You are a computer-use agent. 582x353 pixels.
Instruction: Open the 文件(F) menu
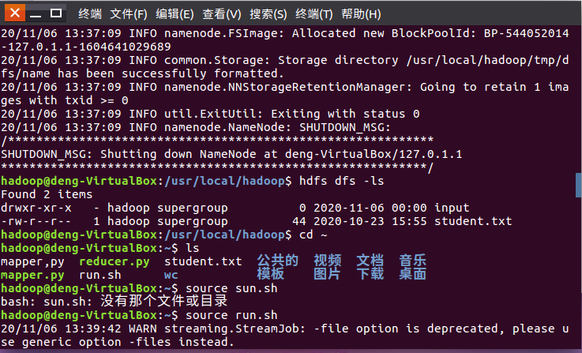(129, 14)
